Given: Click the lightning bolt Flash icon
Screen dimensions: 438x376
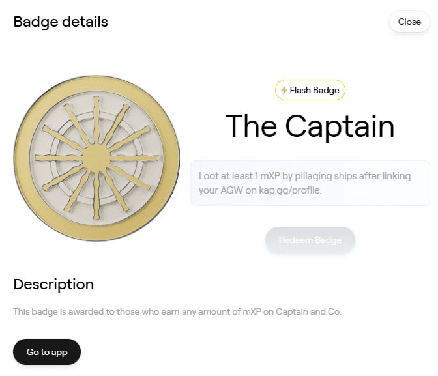Looking at the screenshot, I should [284, 90].
